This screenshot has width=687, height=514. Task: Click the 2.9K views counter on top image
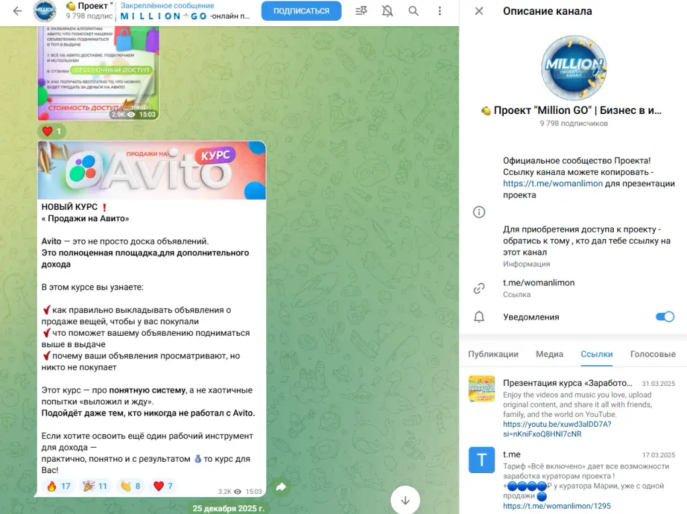123,115
